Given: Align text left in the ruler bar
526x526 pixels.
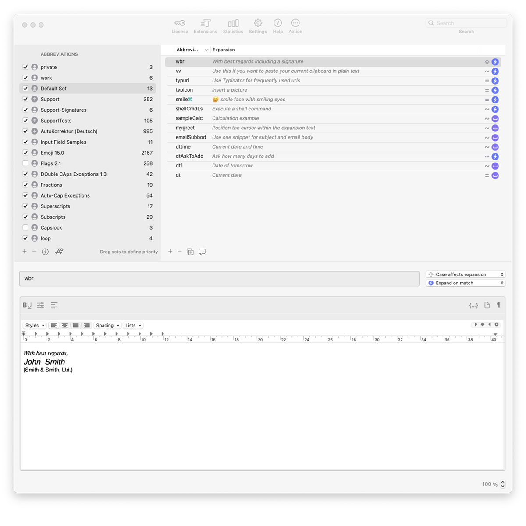Looking at the screenshot, I should tap(53, 326).
